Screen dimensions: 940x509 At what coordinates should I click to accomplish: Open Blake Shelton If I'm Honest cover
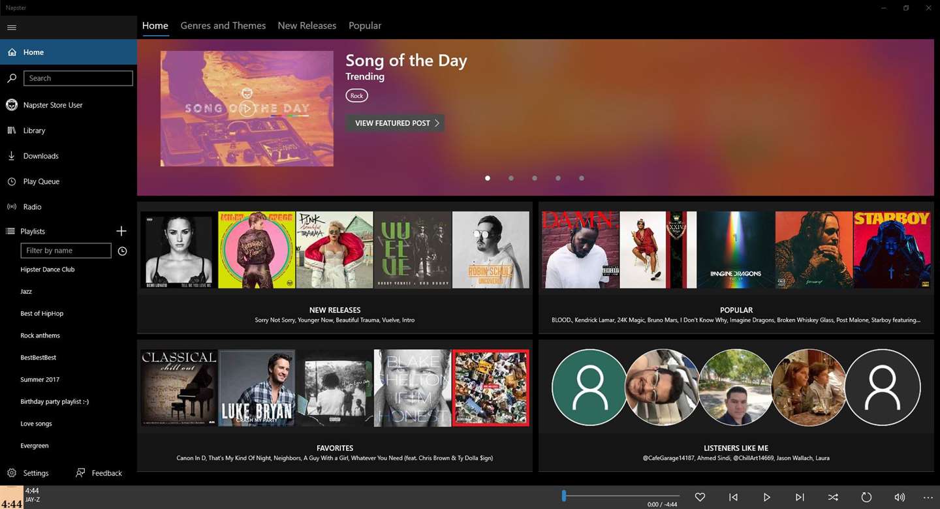pos(413,388)
